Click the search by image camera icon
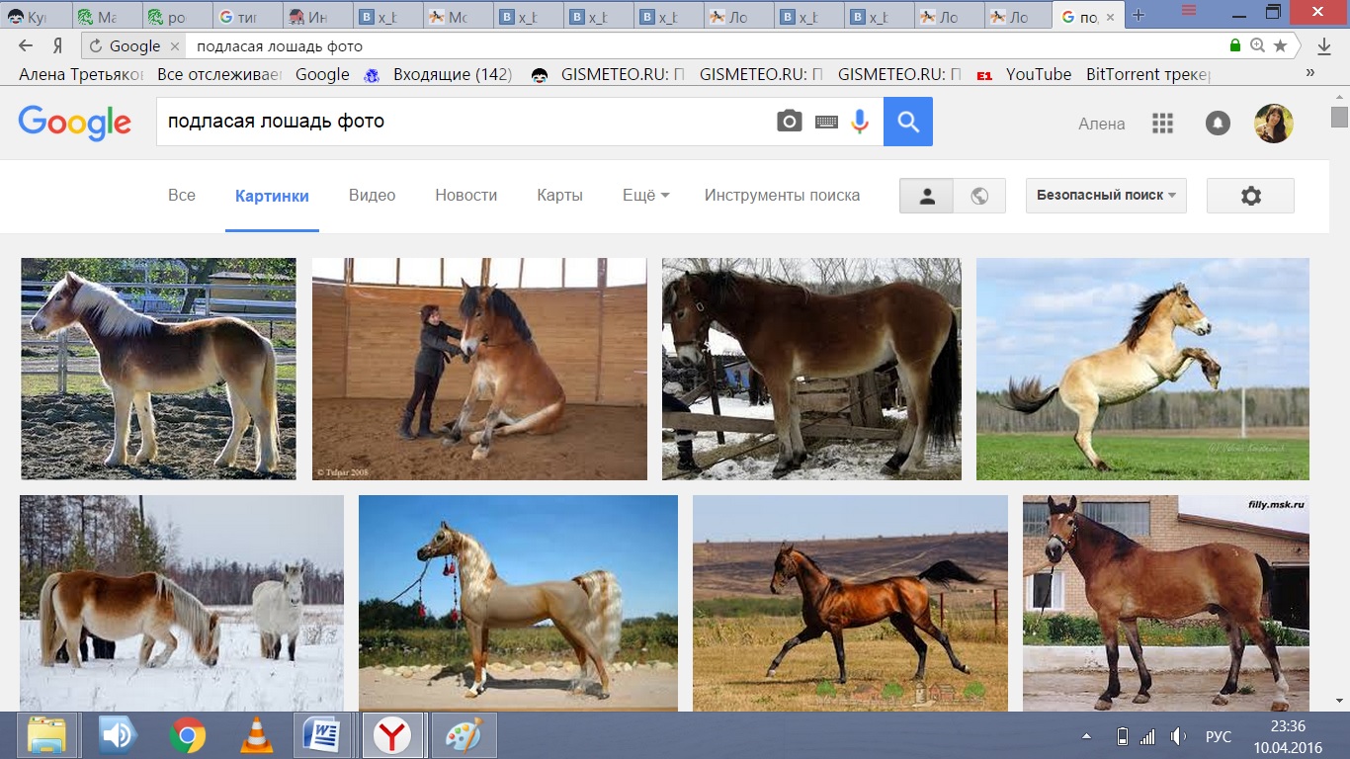The height and width of the screenshot is (759, 1350). [x=789, y=122]
